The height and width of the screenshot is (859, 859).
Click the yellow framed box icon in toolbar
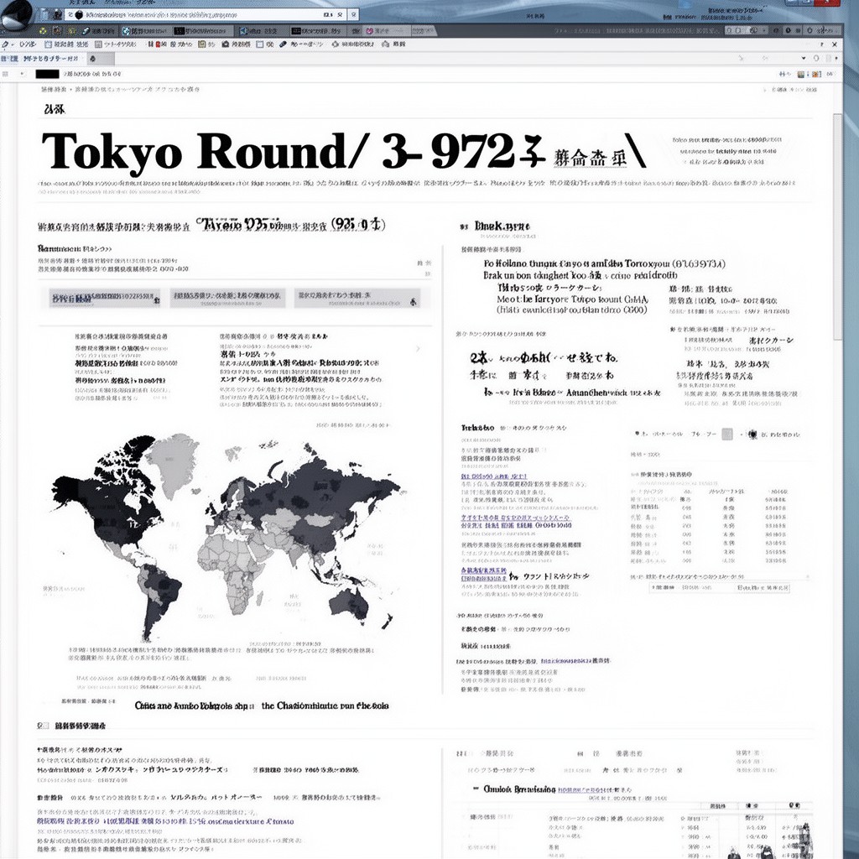202,44
